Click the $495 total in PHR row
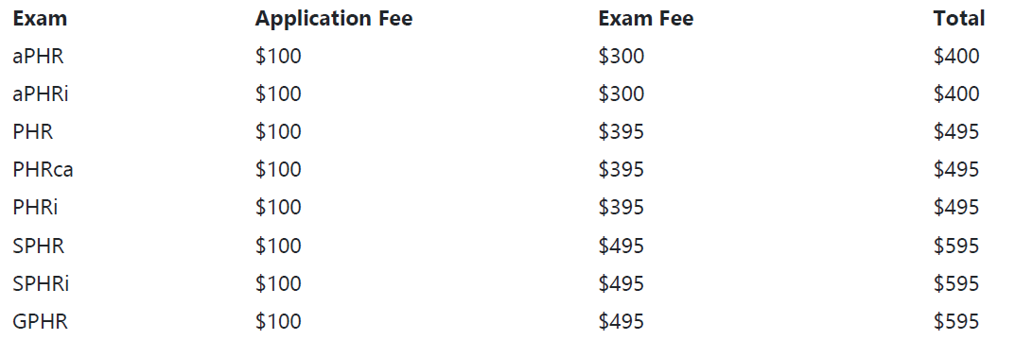Screen dimensions: 1015x357 pos(956,132)
